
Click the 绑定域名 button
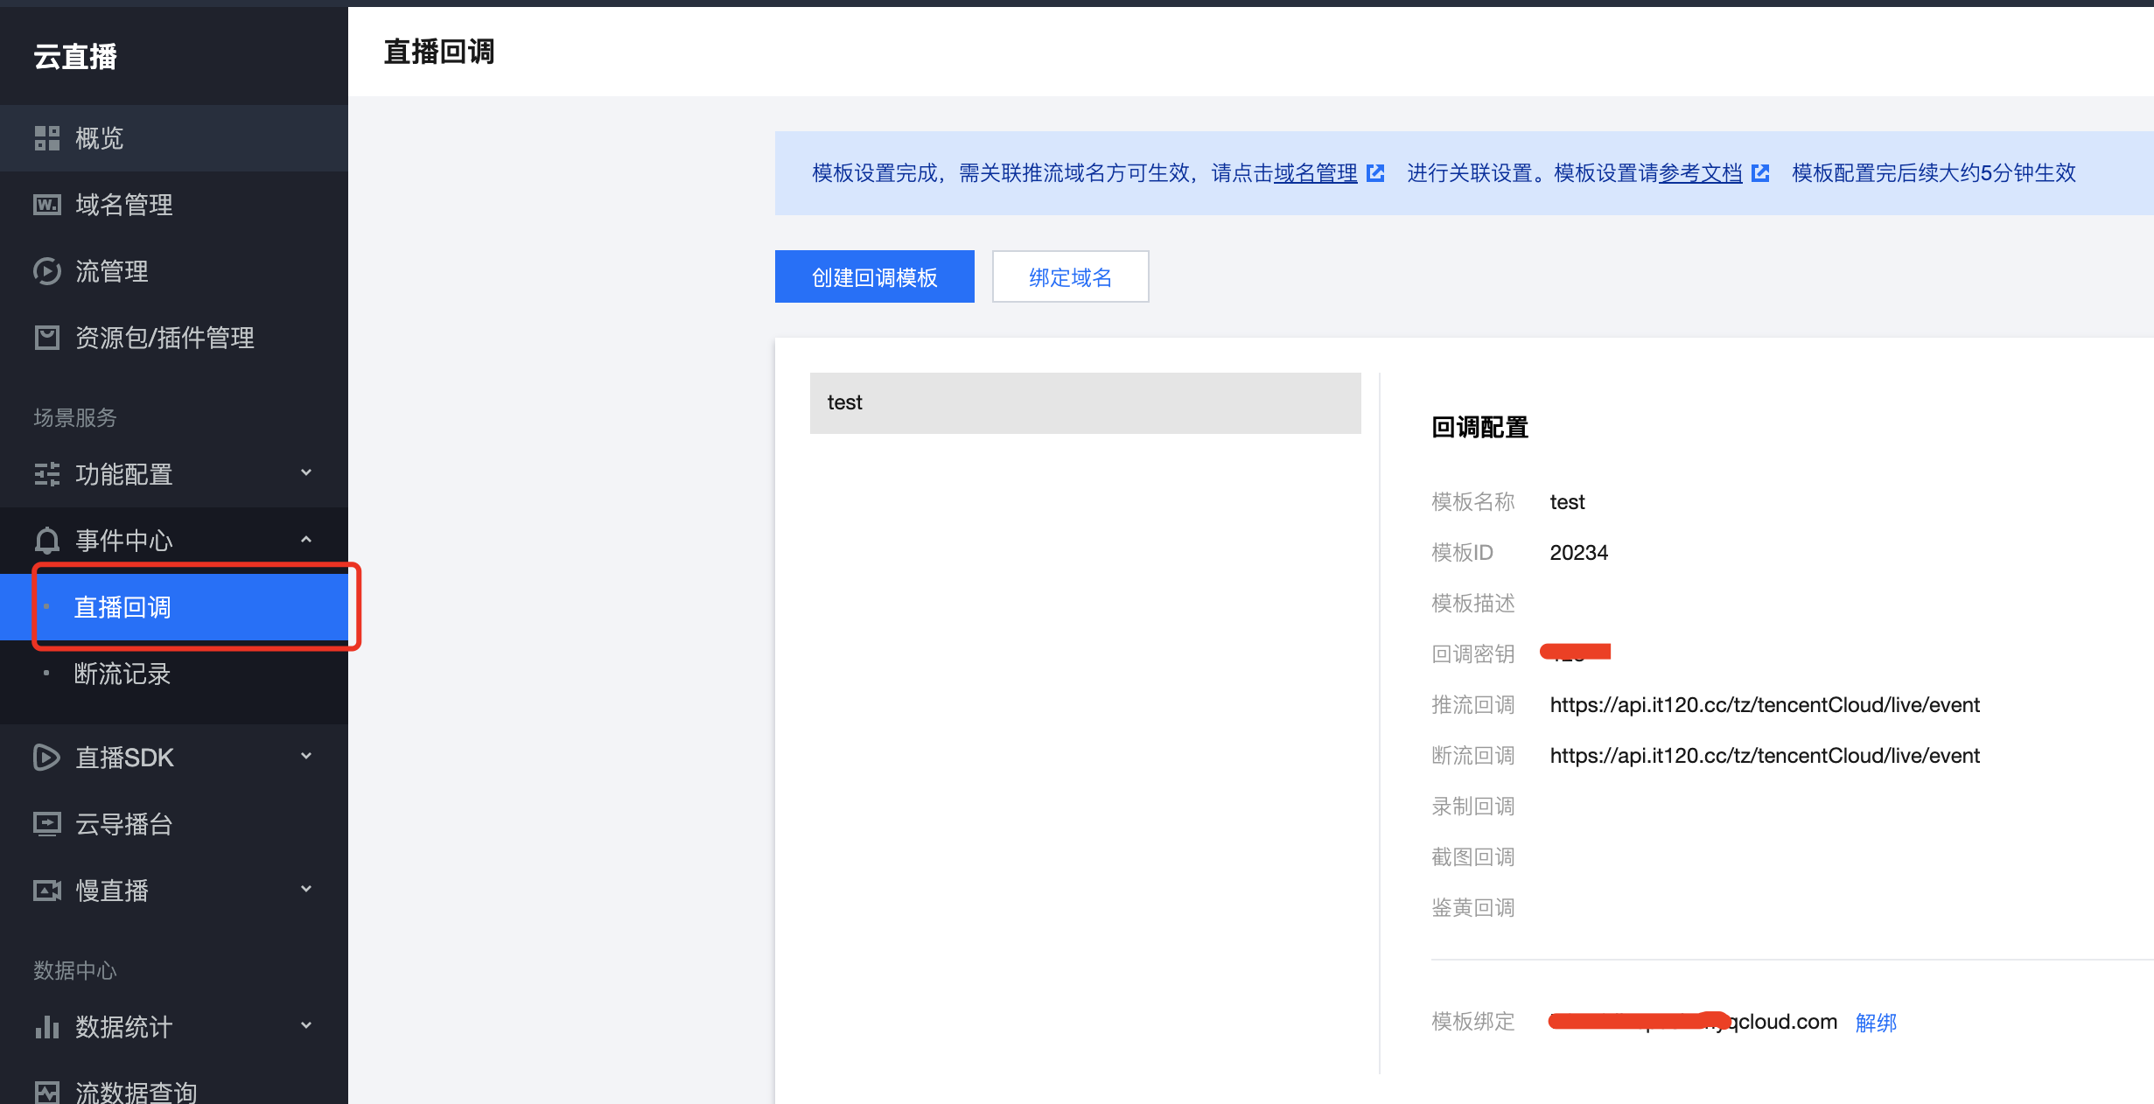[1070, 276]
